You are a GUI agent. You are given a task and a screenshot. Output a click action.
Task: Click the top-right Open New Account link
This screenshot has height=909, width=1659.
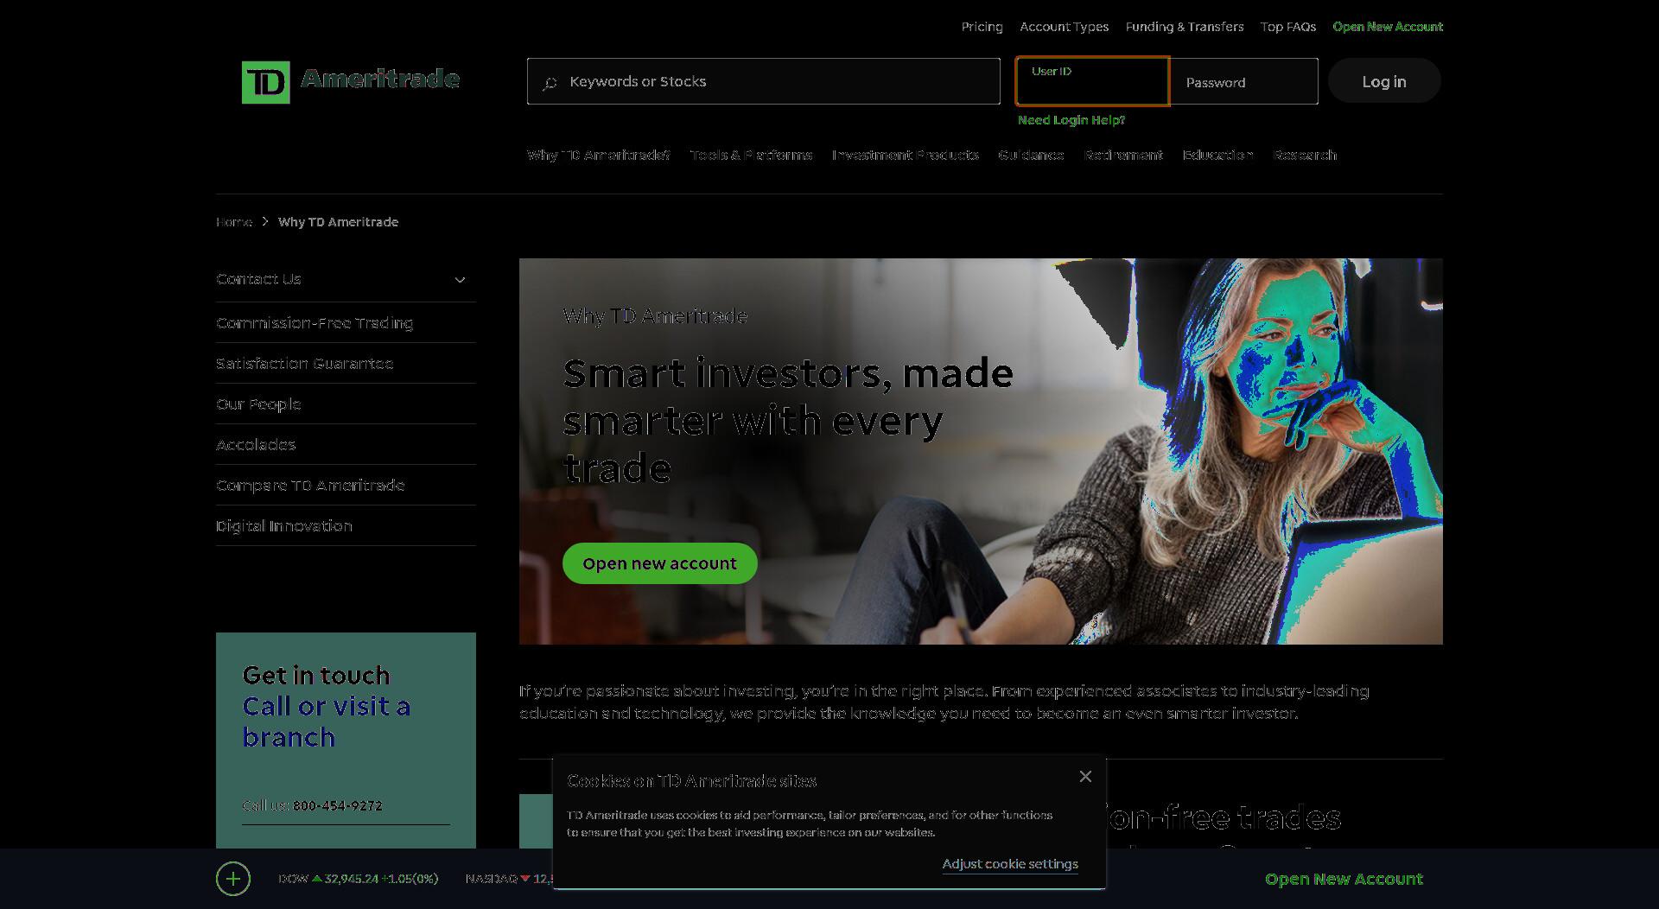(1387, 27)
